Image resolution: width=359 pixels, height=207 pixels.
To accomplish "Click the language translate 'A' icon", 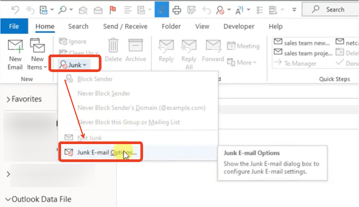I will [x=239, y=10].
